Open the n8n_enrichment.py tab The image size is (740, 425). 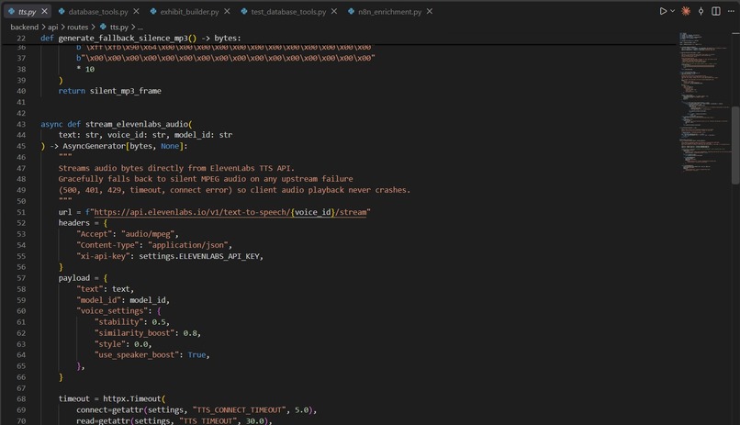[x=389, y=12]
